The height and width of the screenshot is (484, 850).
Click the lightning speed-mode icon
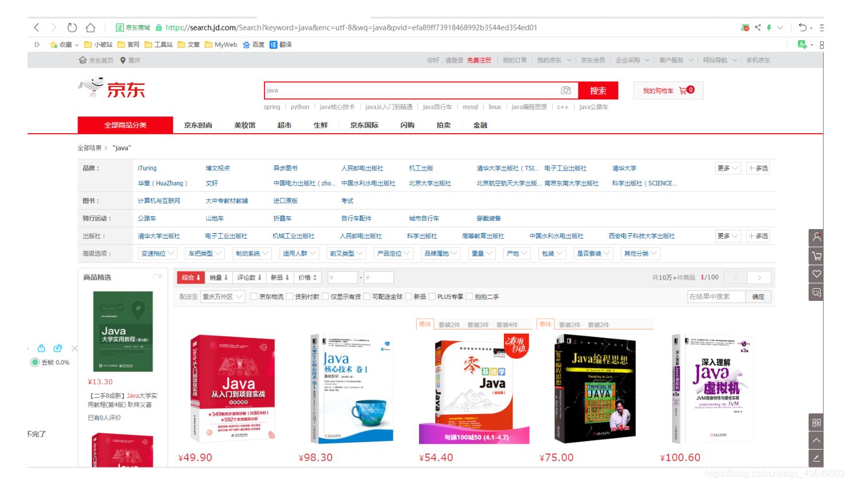[769, 27]
